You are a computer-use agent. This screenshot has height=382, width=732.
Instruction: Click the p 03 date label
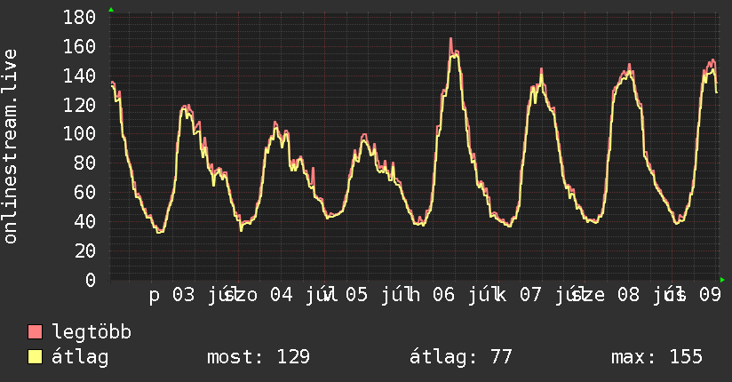pos(171,295)
